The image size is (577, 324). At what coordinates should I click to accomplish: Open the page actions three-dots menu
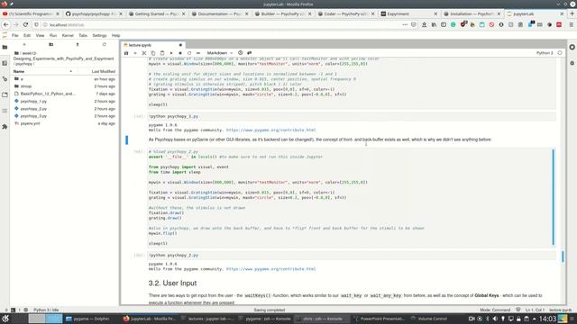point(405,24)
